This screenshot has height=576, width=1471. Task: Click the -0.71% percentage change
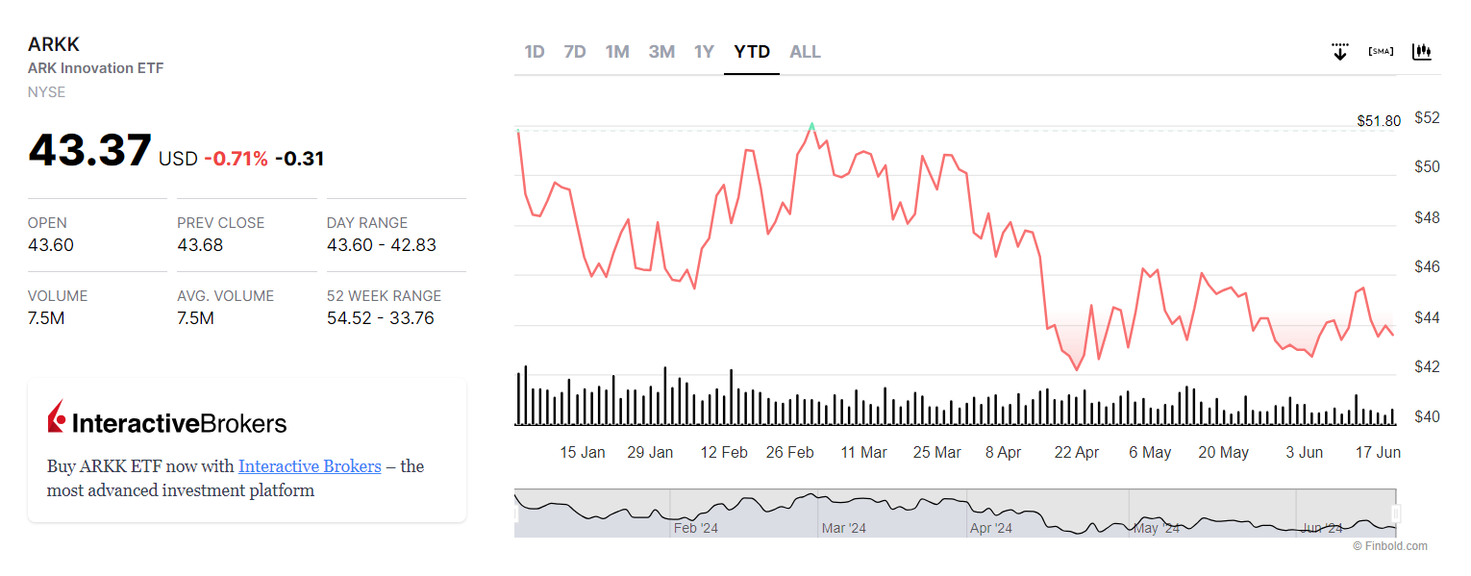(237, 159)
